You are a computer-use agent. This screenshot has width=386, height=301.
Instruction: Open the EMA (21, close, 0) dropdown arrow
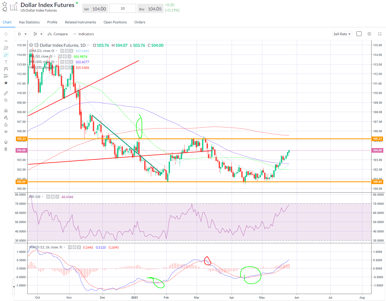point(56,51)
